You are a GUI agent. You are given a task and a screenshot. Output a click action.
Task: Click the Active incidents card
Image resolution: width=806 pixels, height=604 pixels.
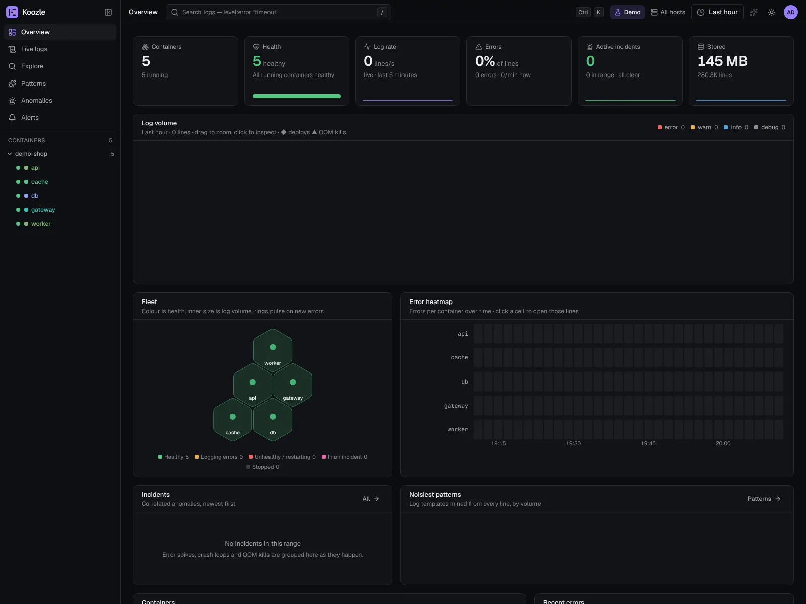(630, 71)
